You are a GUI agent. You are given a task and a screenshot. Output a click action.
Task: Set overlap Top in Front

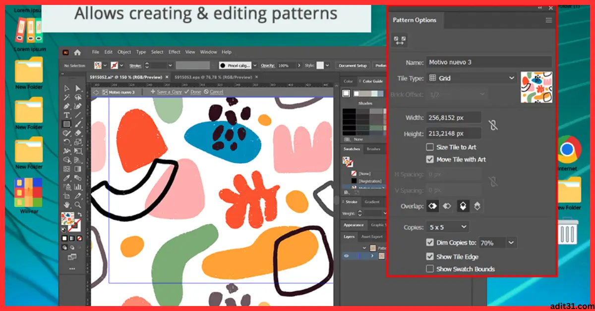(463, 206)
